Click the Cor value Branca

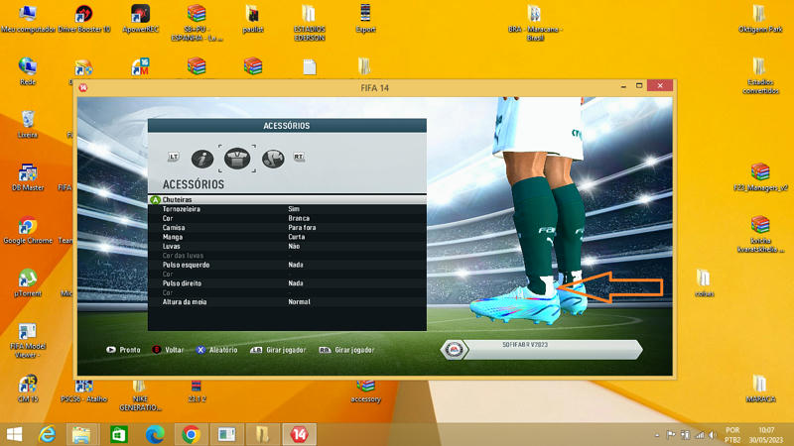[x=299, y=218]
